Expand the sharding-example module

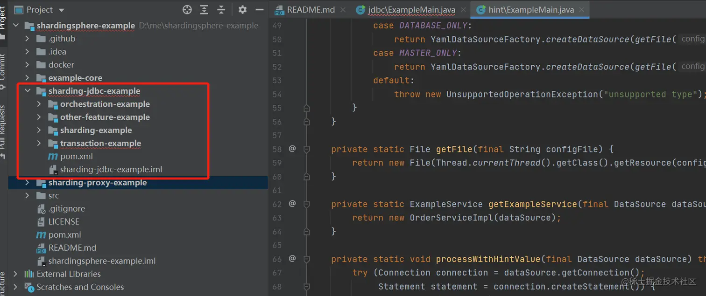point(39,130)
